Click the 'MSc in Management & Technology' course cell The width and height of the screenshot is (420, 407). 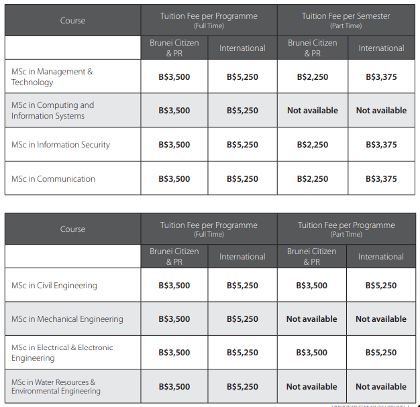coord(52,77)
